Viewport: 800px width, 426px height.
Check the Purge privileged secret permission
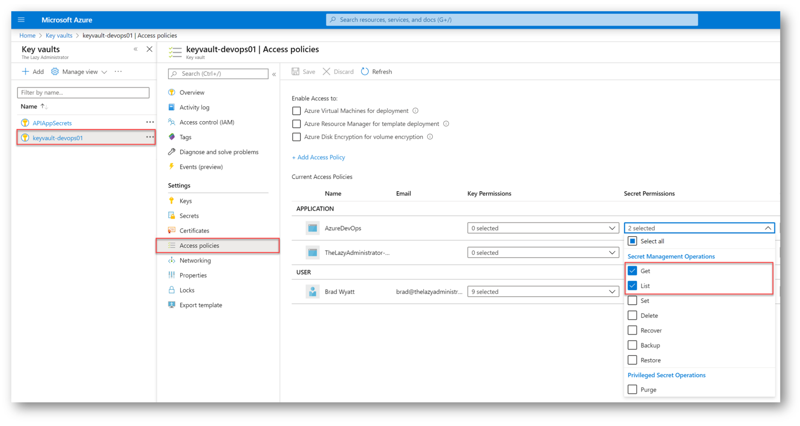[x=632, y=389]
